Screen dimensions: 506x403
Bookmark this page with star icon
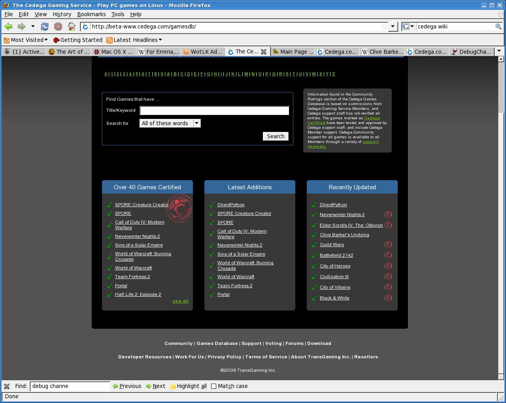click(x=384, y=26)
